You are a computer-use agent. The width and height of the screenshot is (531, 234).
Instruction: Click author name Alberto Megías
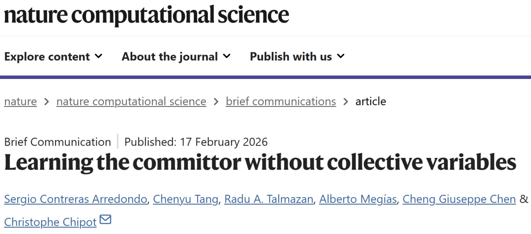(358, 199)
